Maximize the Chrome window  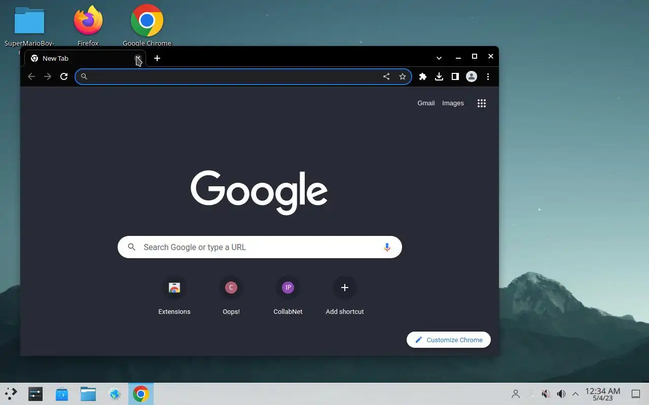click(475, 57)
